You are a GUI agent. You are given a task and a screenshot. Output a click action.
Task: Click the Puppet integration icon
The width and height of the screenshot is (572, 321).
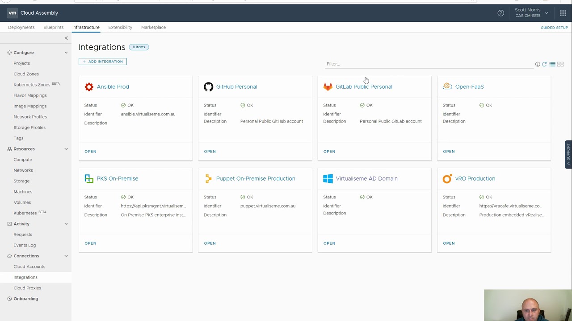(x=208, y=178)
